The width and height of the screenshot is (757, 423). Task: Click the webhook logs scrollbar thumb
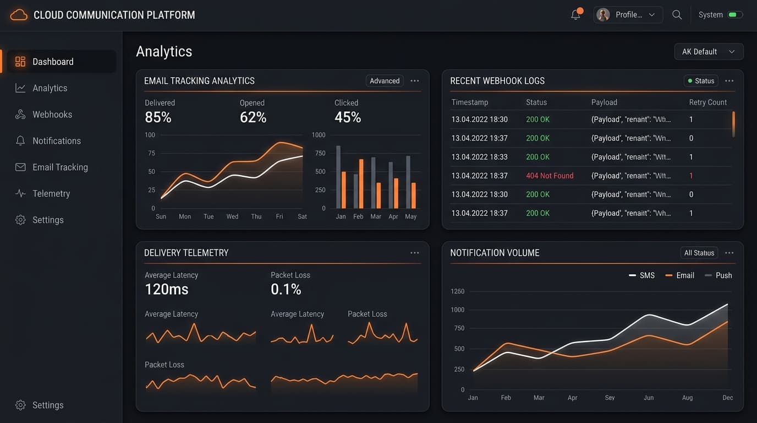pos(733,124)
